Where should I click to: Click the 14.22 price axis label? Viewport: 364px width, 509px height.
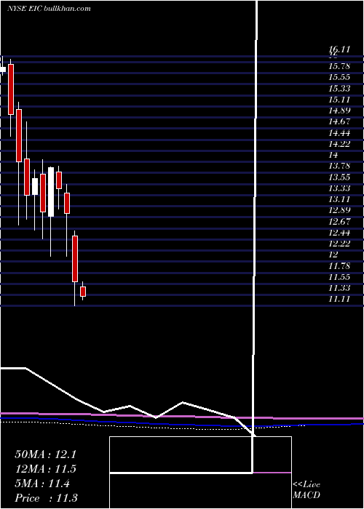coord(339,144)
